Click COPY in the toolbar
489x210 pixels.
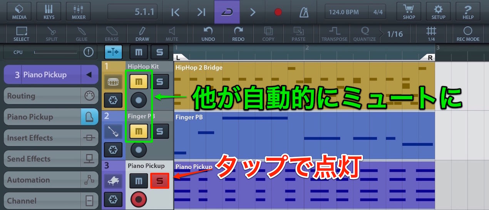tap(268, 34)
